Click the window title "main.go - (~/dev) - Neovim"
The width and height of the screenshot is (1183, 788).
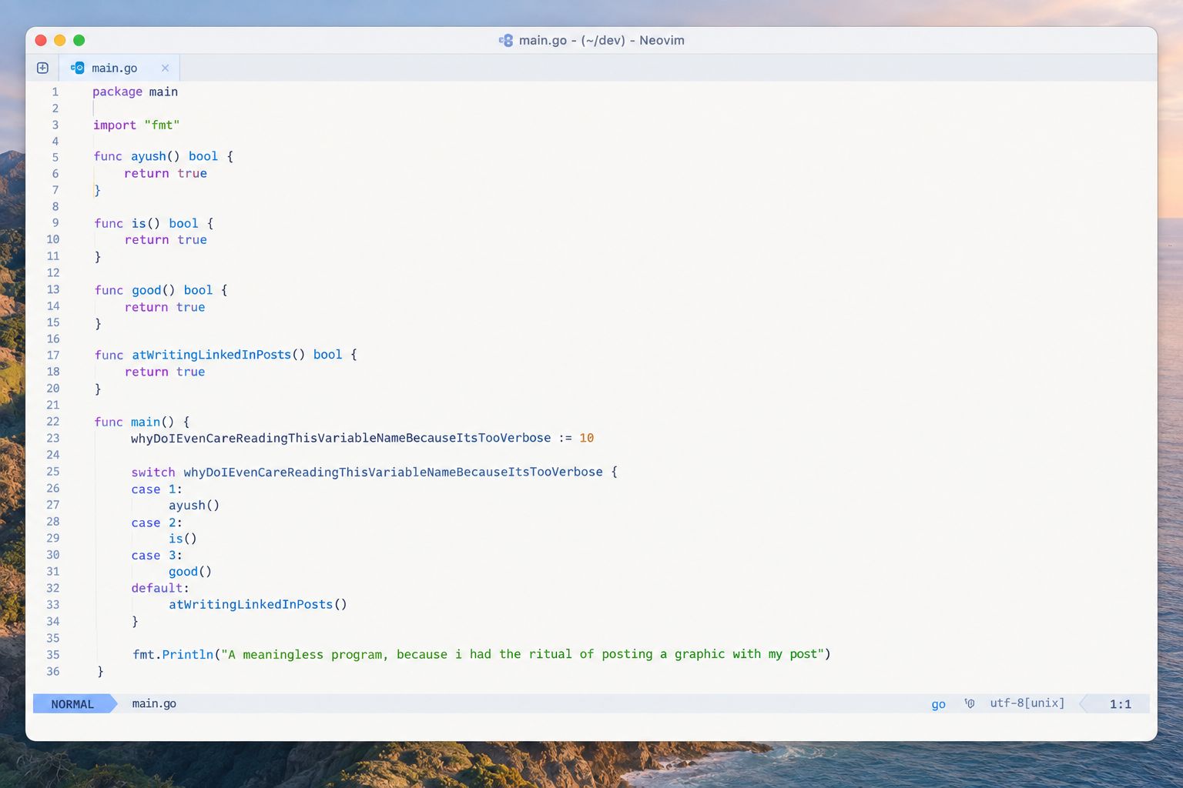602,40
